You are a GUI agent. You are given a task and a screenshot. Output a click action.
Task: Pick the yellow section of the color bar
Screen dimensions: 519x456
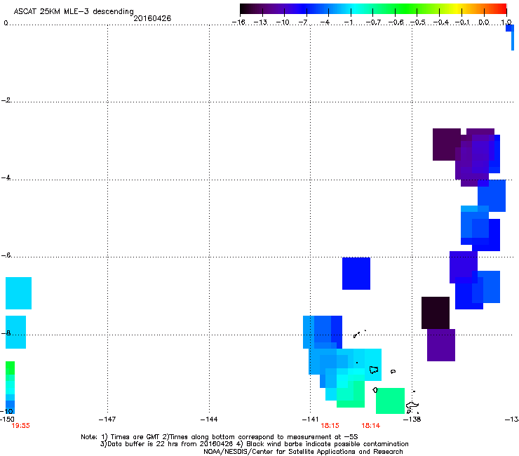click(459, 8)
